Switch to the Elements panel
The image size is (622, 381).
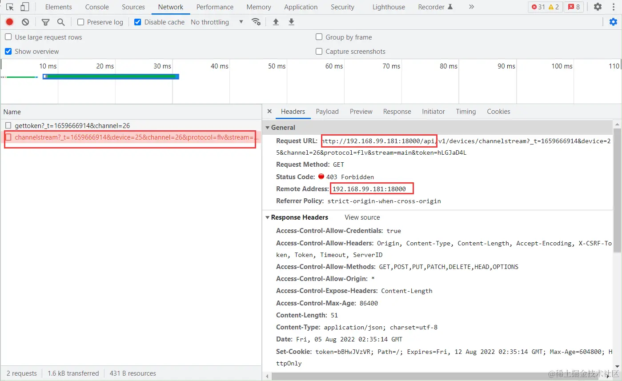click(x=58, y=7)
